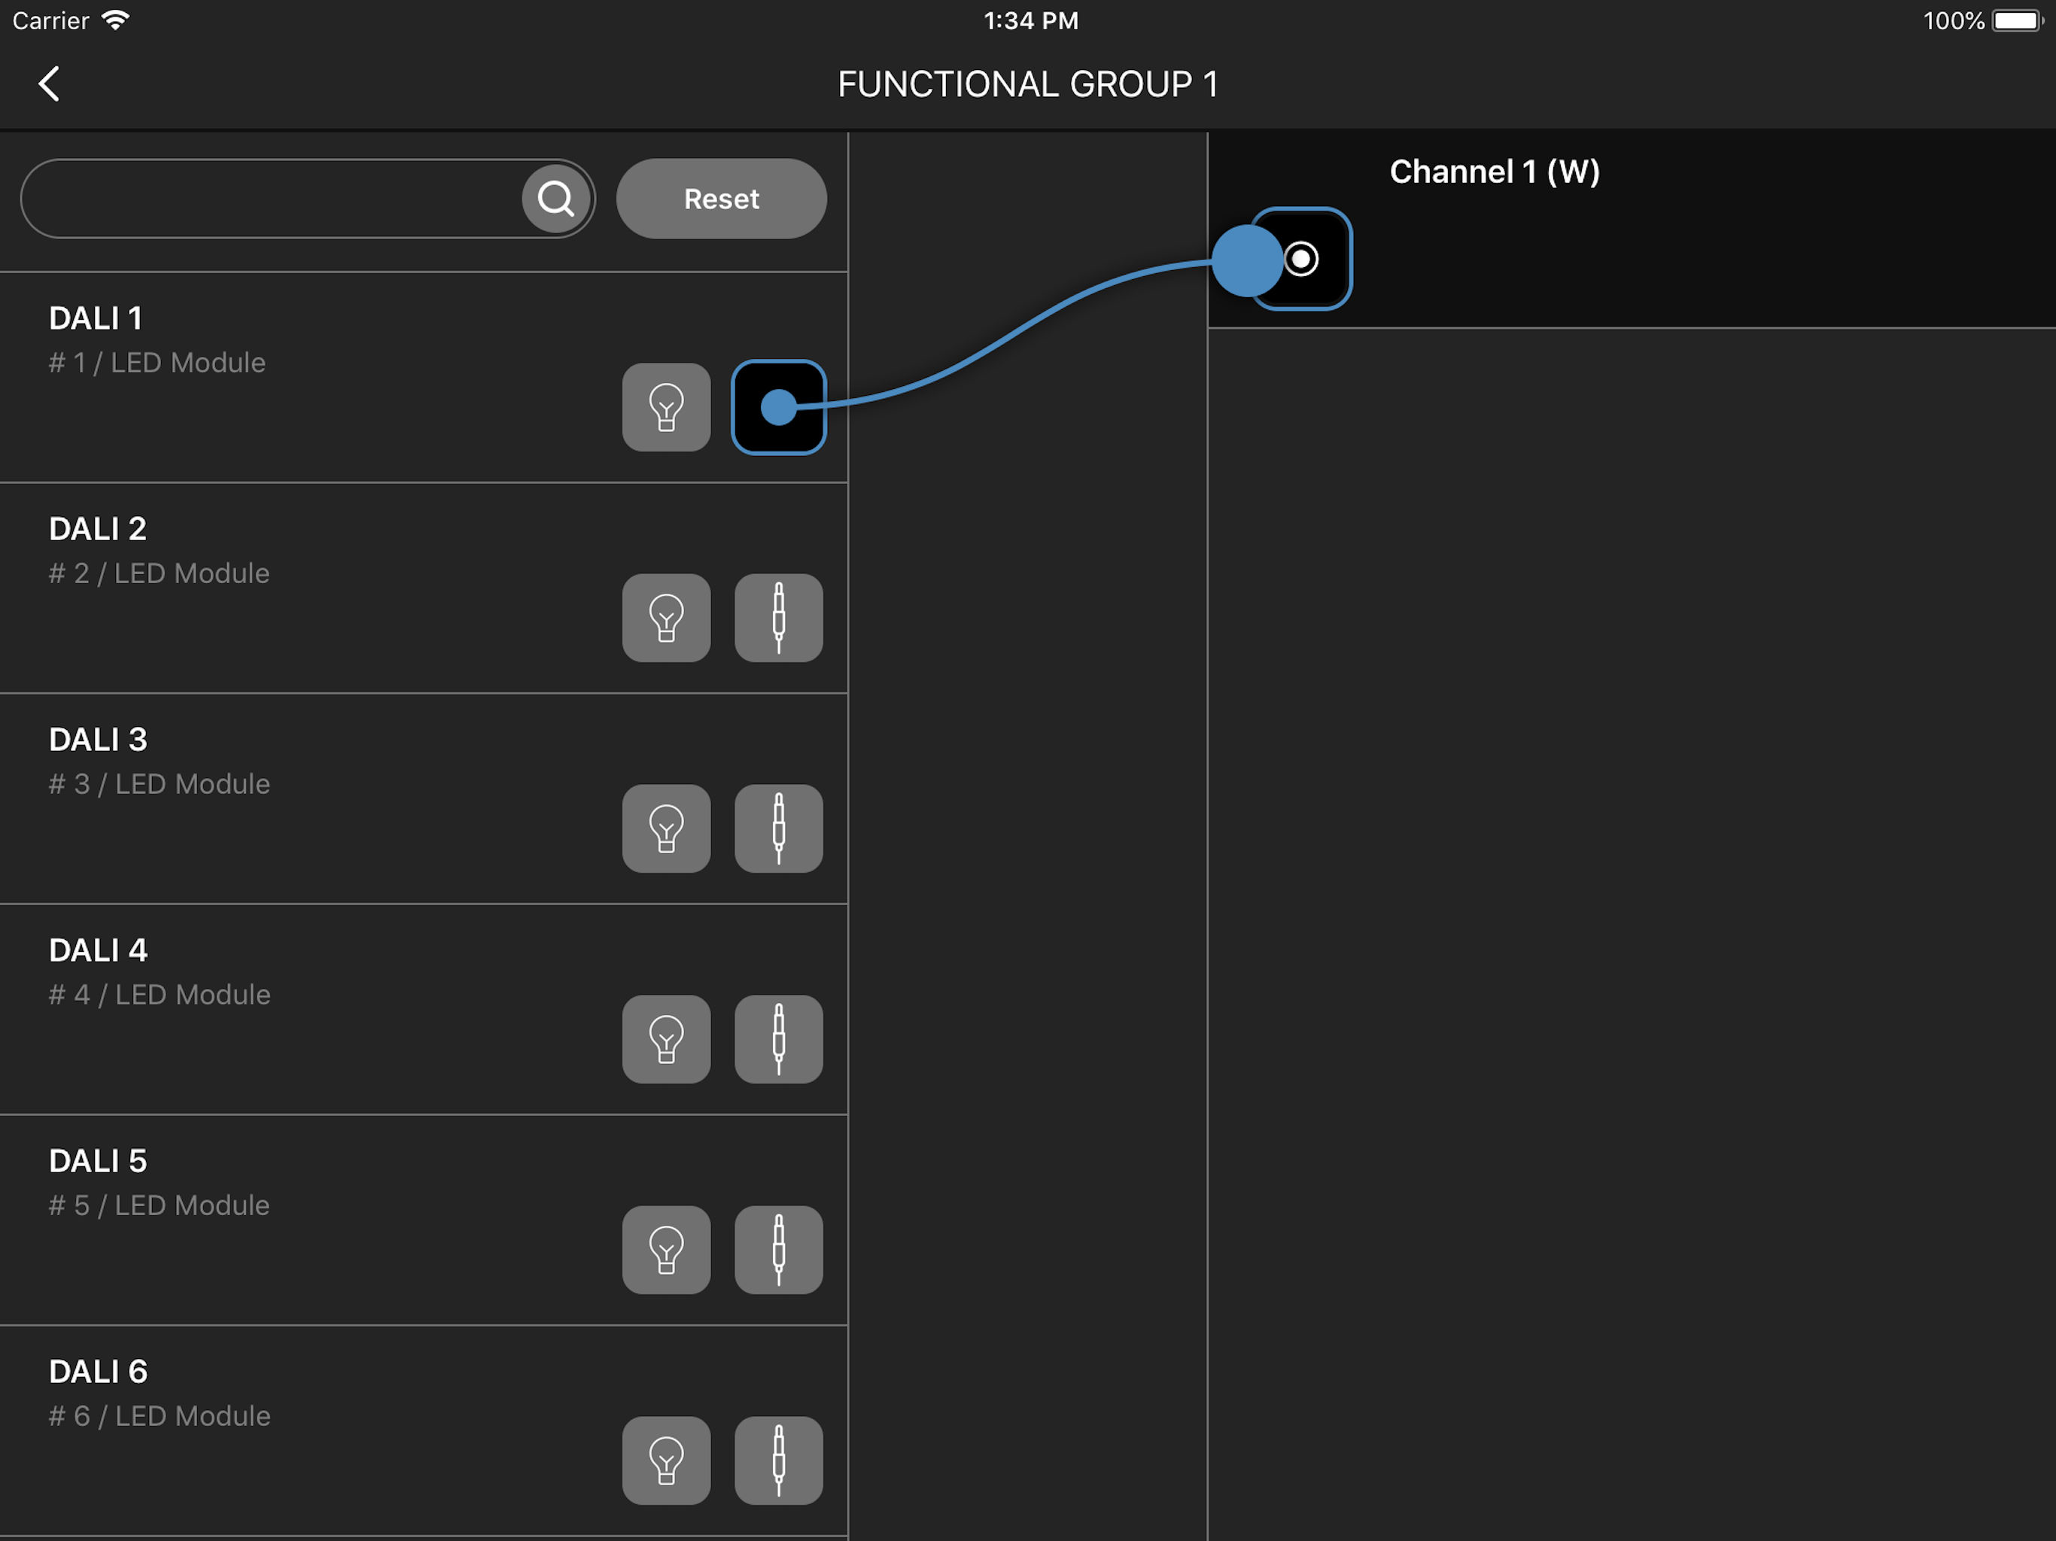2056x1541 pixels.
Task: Tap the search magnifier icon
Action: point(556,198)
